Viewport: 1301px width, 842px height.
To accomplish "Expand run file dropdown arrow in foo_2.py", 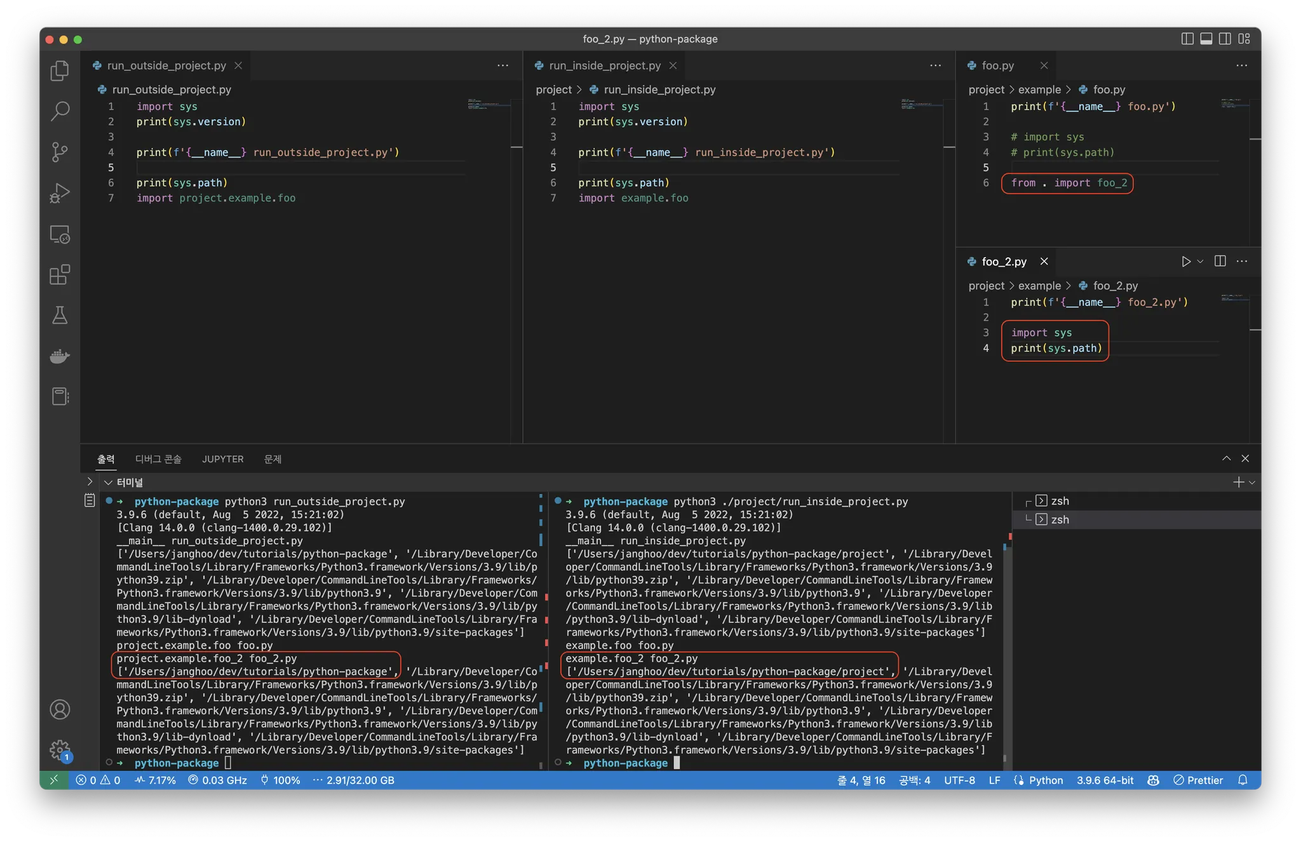I will tap(1200, 262).
